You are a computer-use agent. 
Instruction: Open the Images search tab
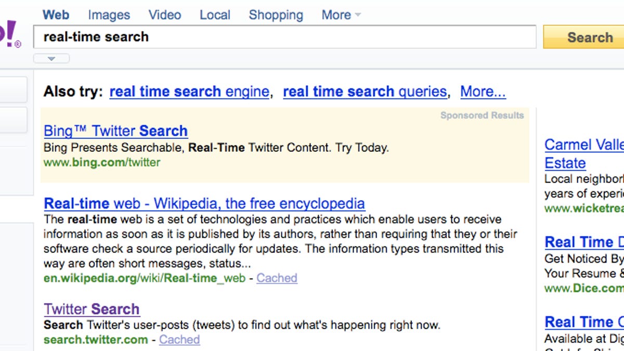click(109, 15)
